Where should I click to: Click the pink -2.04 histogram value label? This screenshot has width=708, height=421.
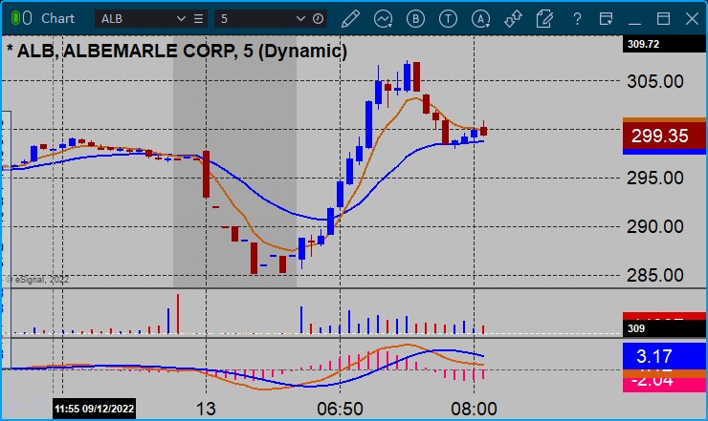[x=664, y=384]
